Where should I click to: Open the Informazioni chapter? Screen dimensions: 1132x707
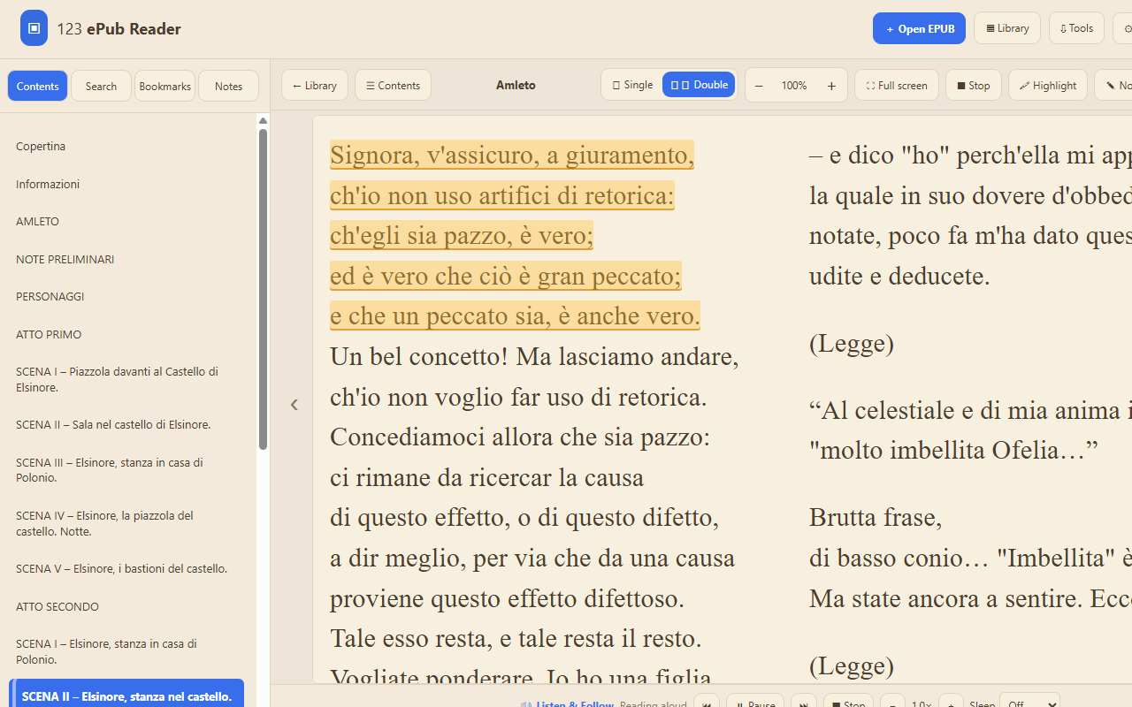click(126, 184)
